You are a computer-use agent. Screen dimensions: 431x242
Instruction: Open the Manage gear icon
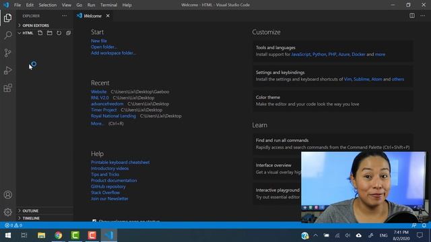click(x=7, y=212)
